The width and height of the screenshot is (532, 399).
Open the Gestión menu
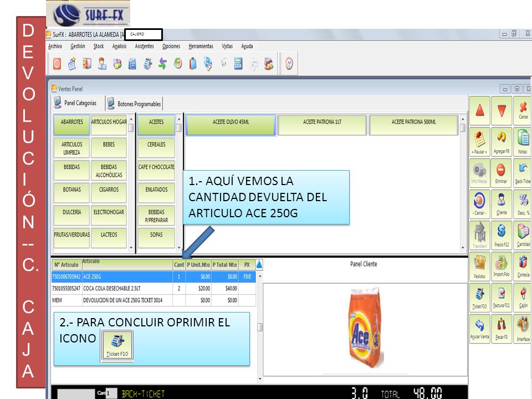pyautogui.click(x=78, y=46)
